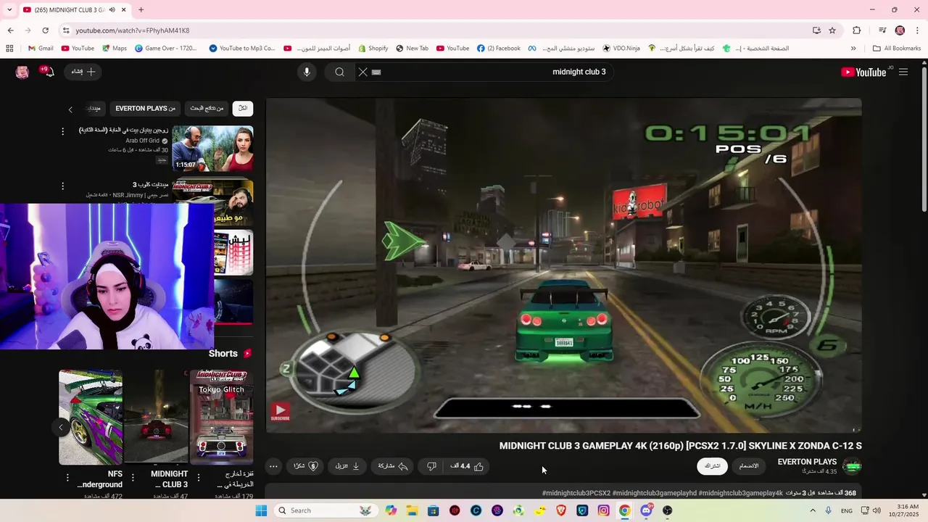The height and width of the screenshot is (522, 928).
Task: Open Instagram from taskbar
Action: (603, 510)
